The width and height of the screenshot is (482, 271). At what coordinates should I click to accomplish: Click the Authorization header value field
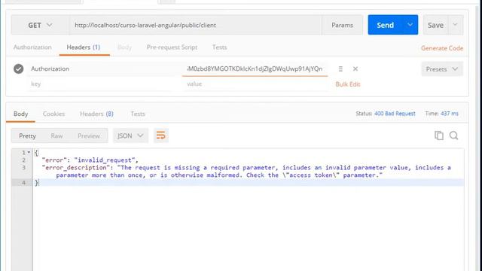(255, 69)
